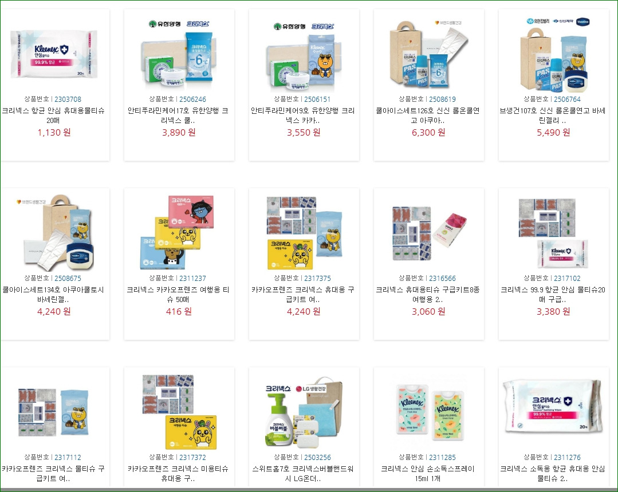The width and height of the screenshot is (618, 492).
Task: Open 크리넥스 항균 안심 휴대용물티슈 20매 title
Action: 54,116
